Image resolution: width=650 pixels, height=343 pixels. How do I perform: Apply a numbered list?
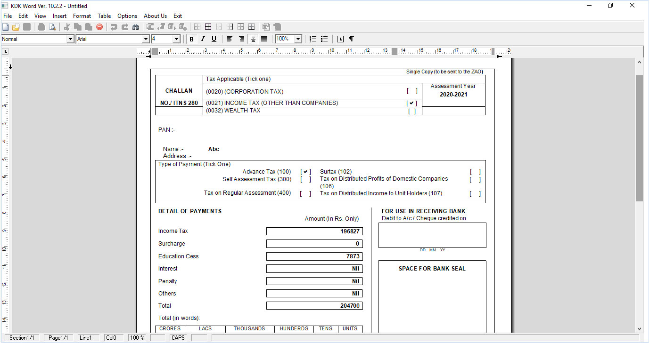pos(313,39)
